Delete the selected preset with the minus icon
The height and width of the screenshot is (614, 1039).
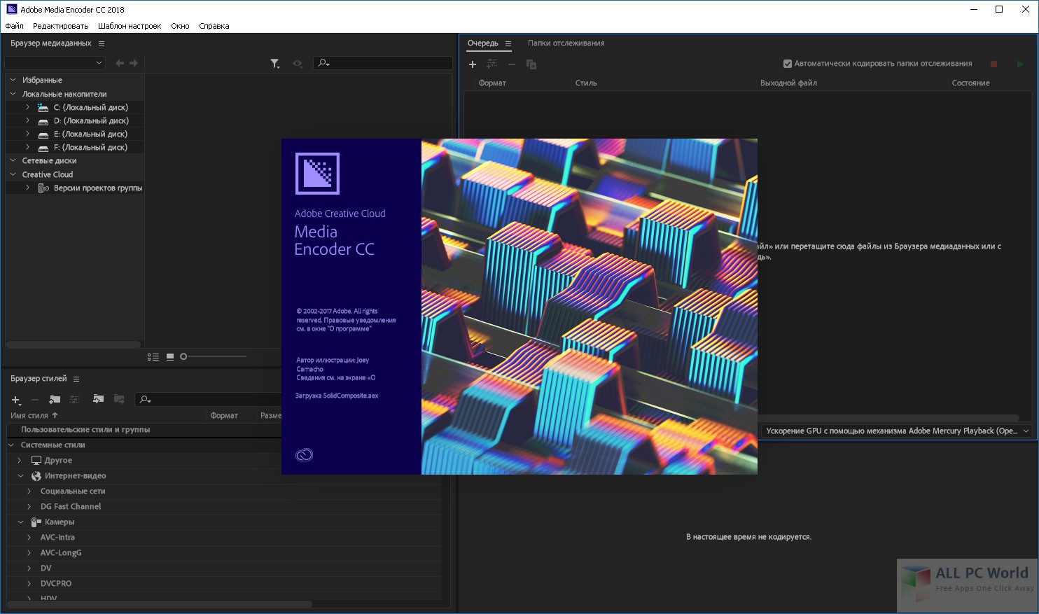34,400
